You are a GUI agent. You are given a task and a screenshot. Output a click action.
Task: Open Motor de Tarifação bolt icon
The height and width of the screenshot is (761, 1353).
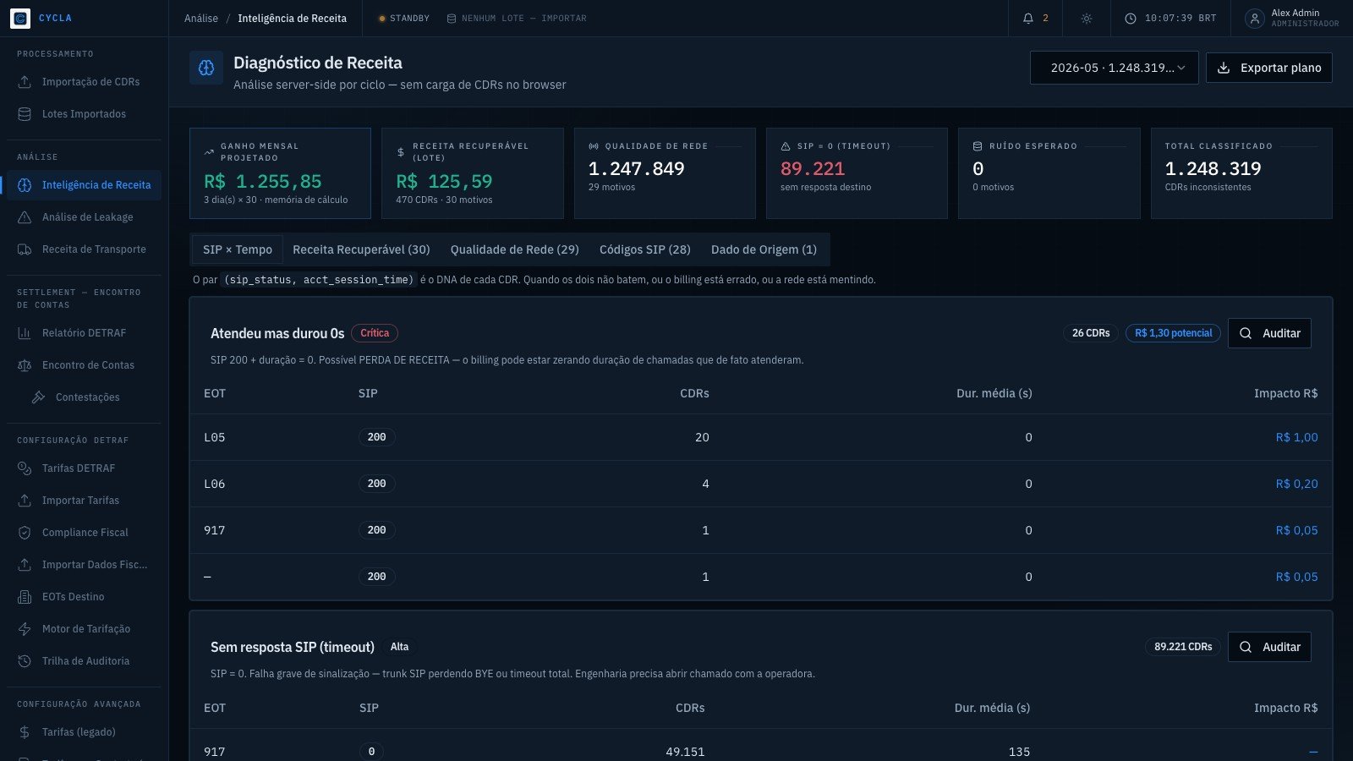click(25, 629)
